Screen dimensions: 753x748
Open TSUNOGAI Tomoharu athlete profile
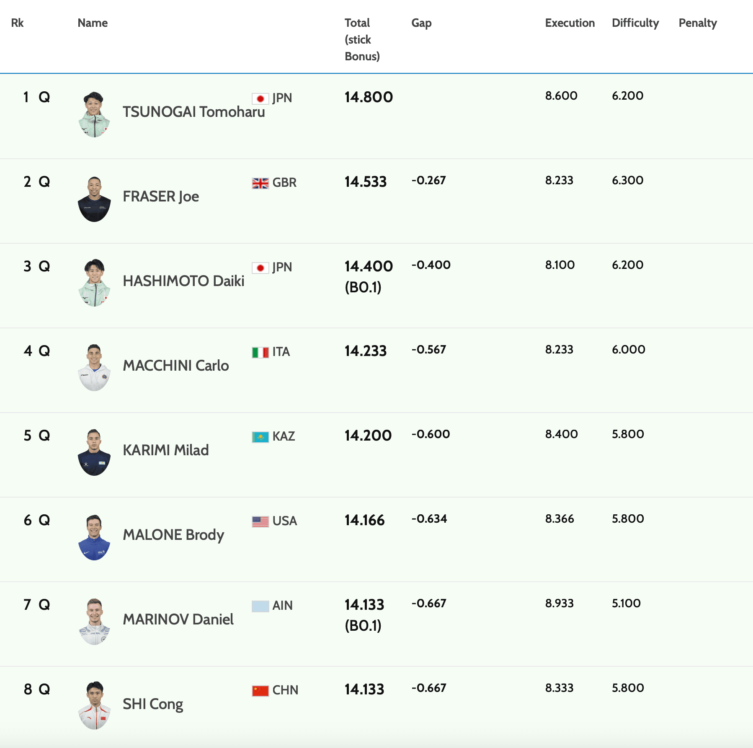click(193, 112)
